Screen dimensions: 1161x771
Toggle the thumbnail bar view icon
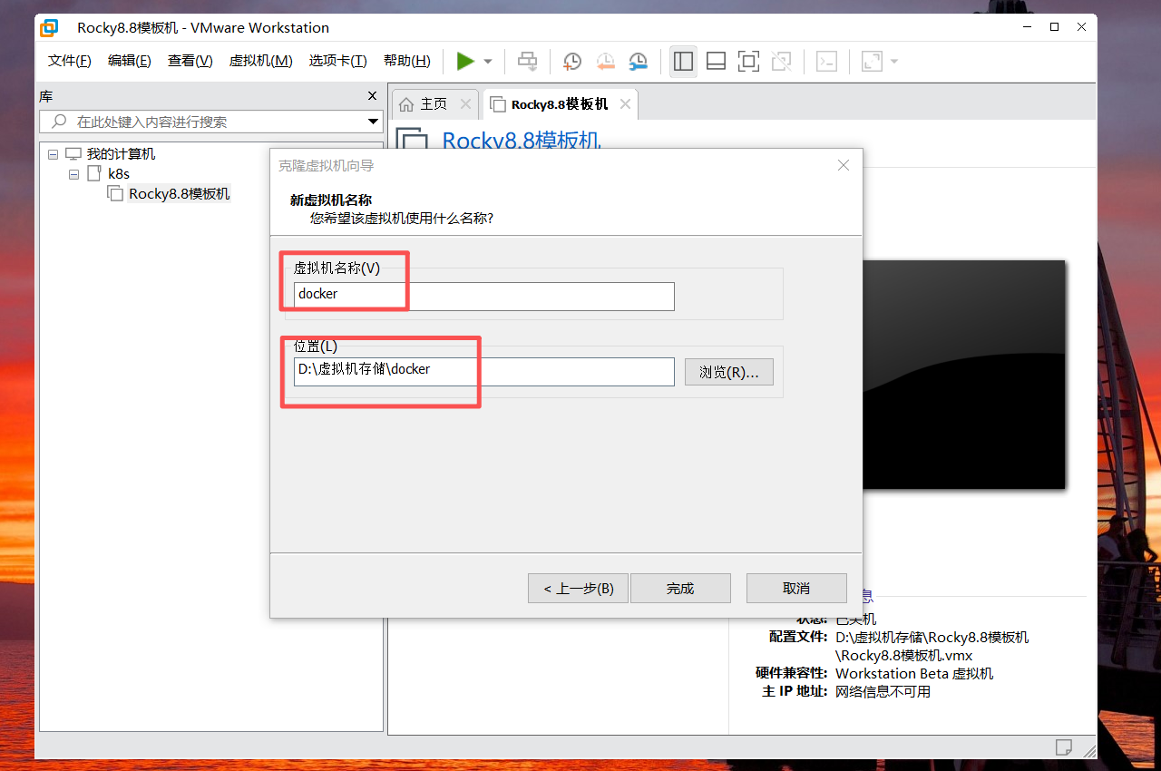(716, 61)
